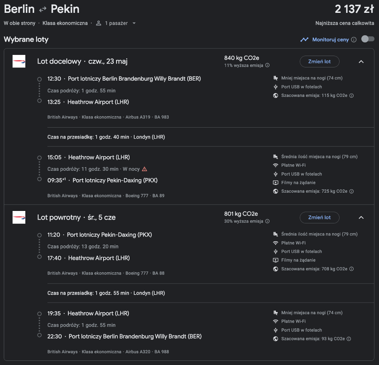Screen dimensions: 379x365
Task: Collapse the Lot powrotny flight details
Action: [x=361, y=217]
